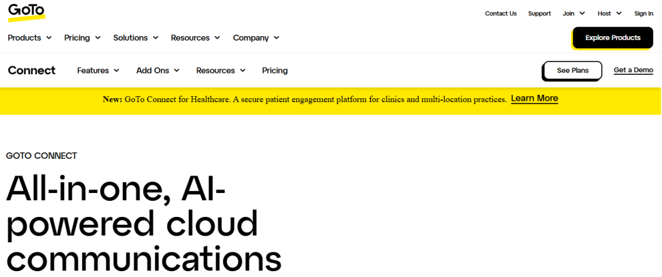Open the Connect product home link

point(32,70)
